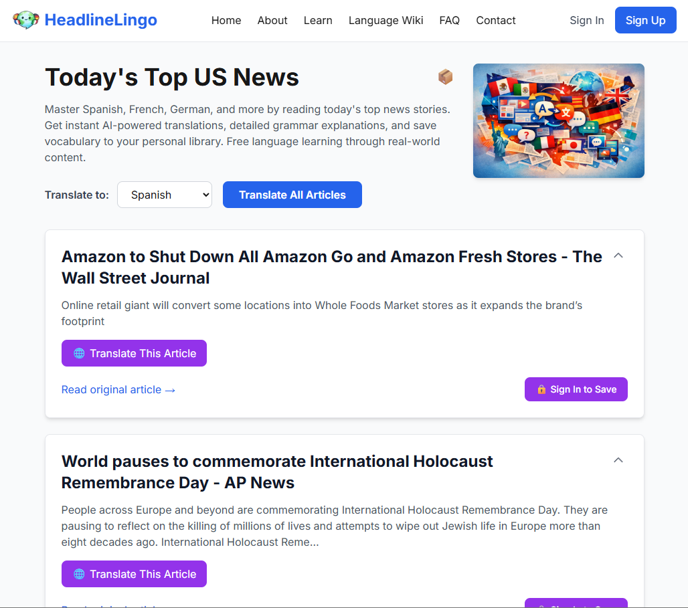Viewport: 688px width, 608px height.
Task: Open the Learn navigation item
Action: pos(318,20)
